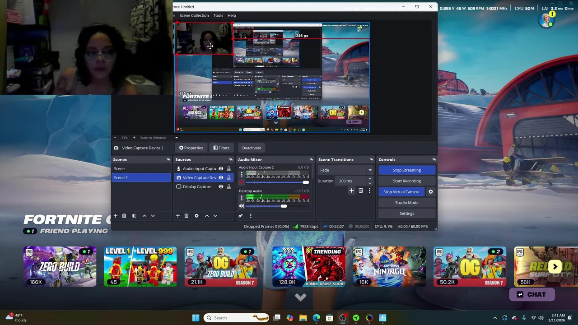
Task: Click Stop Streaming button
Action: (407, 170)
